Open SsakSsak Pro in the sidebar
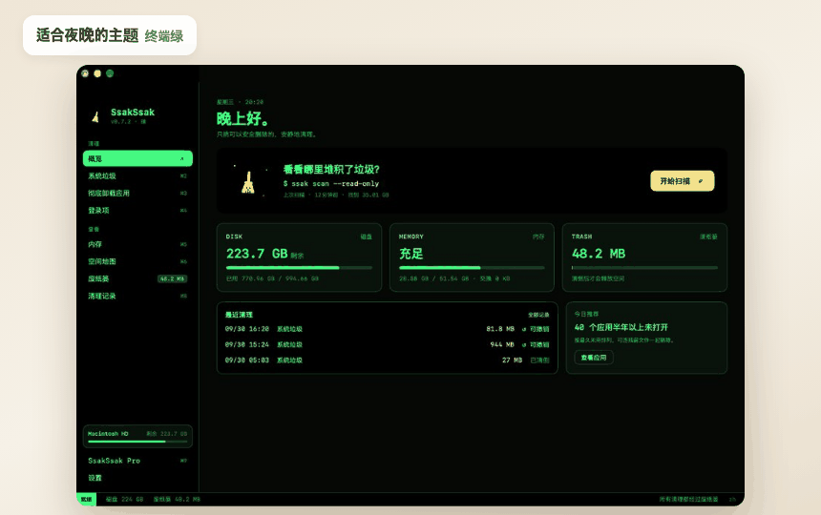This screenshot has height=515, width=821. point(137,461)
